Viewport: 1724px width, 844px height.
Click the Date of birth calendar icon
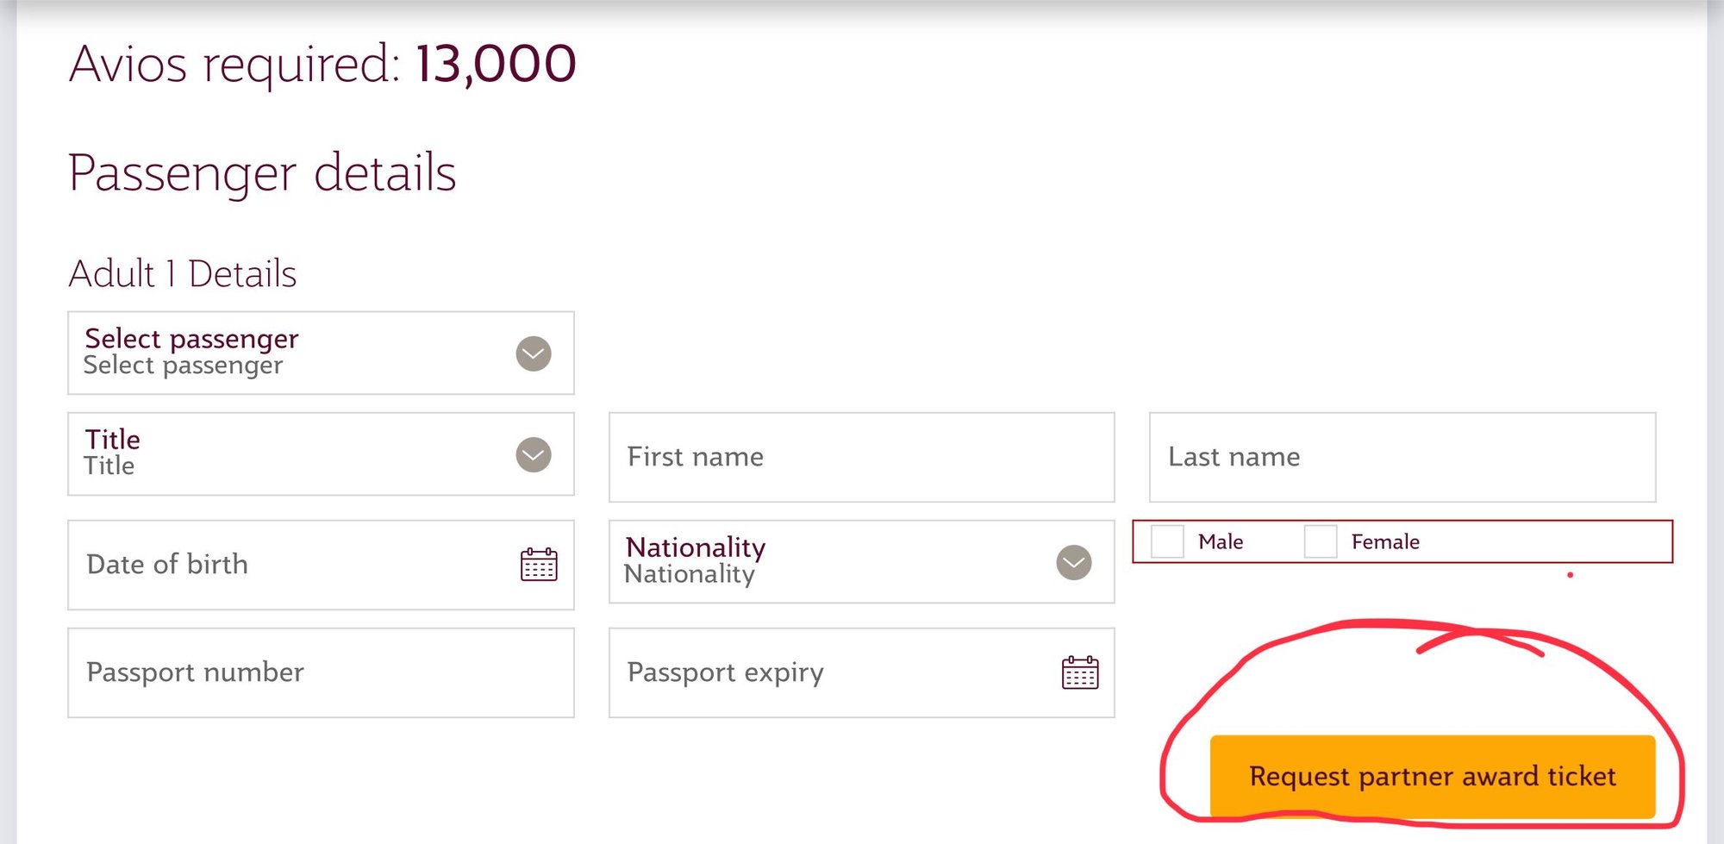pos(538,565)
